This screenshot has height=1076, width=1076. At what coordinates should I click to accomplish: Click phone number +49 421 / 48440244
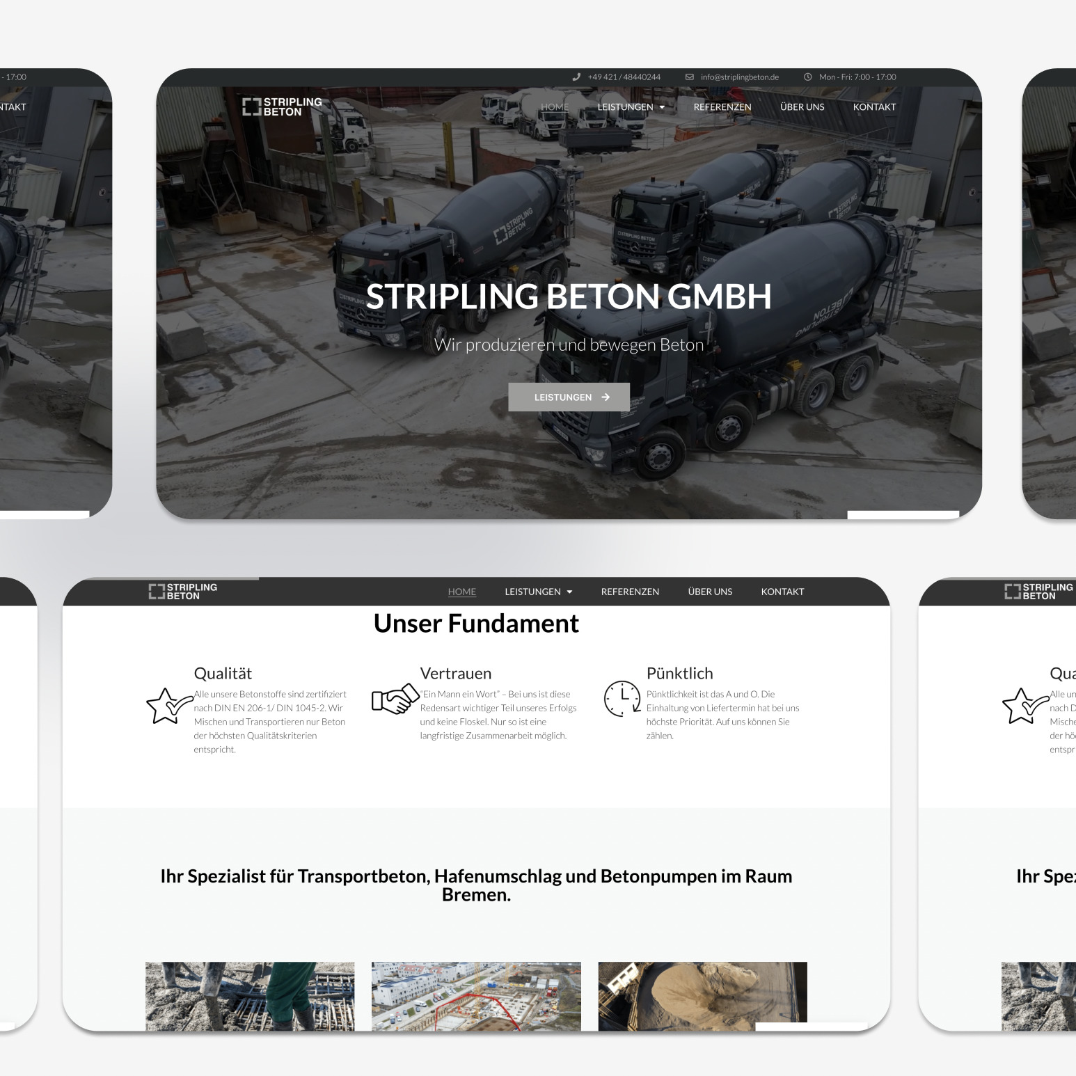click(624, 77)
